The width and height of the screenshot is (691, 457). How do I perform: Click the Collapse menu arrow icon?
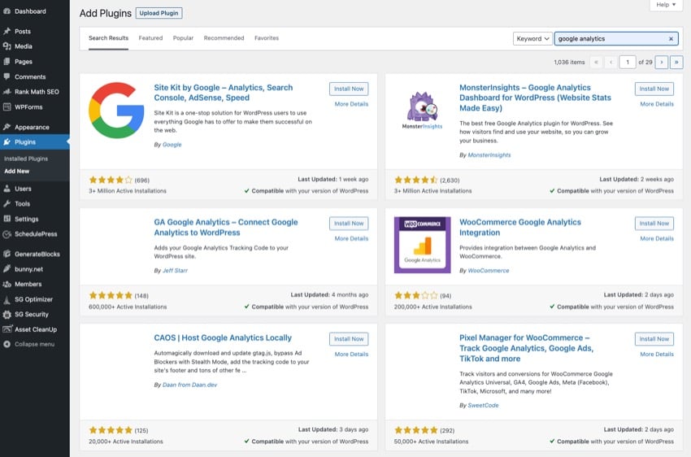(x=7, y=344)
